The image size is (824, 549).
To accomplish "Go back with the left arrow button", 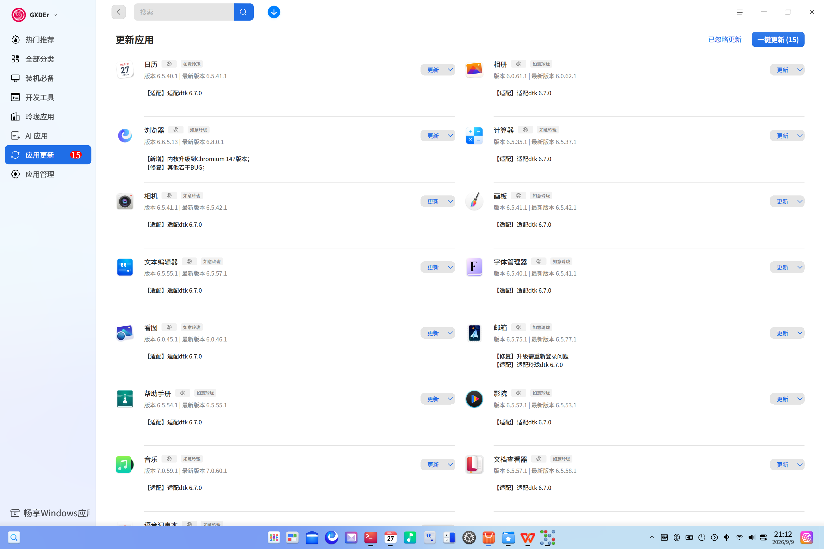I will point(119,12).
